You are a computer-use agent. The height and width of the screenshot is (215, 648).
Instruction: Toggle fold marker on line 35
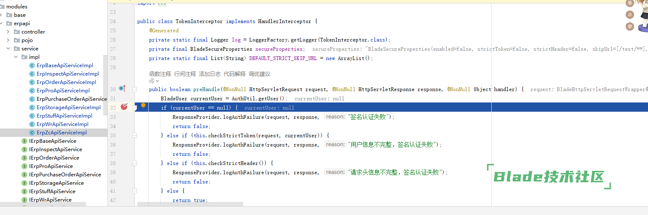pos(135,135)
